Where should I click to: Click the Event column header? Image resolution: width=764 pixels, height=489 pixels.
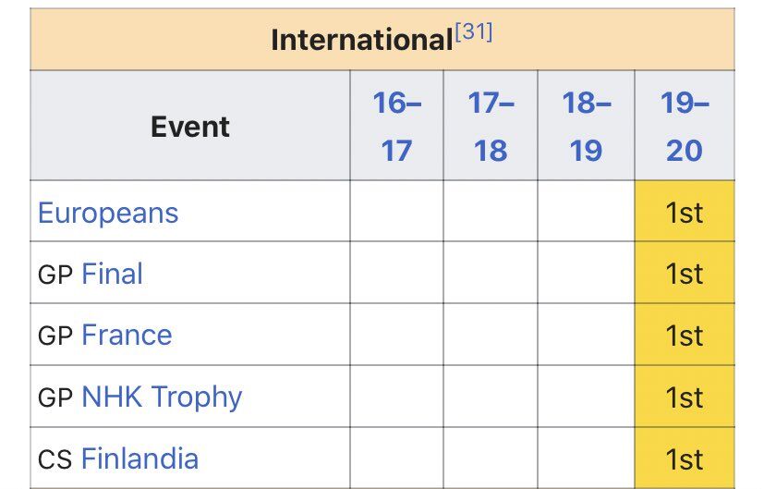tap(190, 127)
